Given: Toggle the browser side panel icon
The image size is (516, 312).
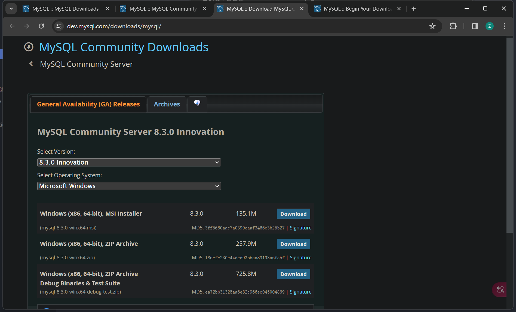Looking at the screenshot, I should pos(475,26).
